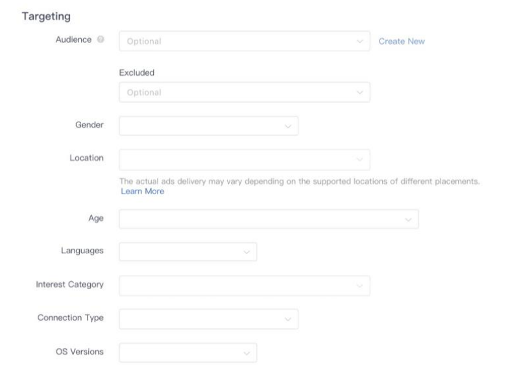Click the Create New audience link

point(402,41)
